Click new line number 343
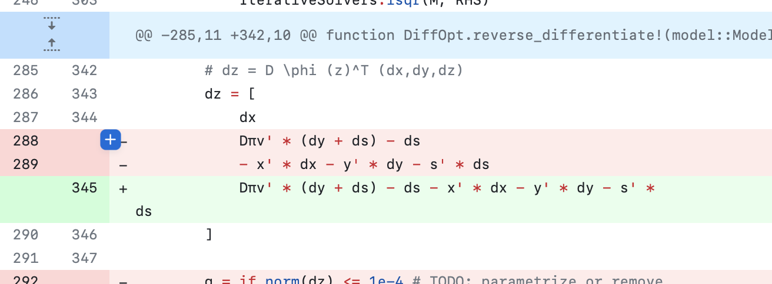The image size is (772, 284). coord(84,94)
